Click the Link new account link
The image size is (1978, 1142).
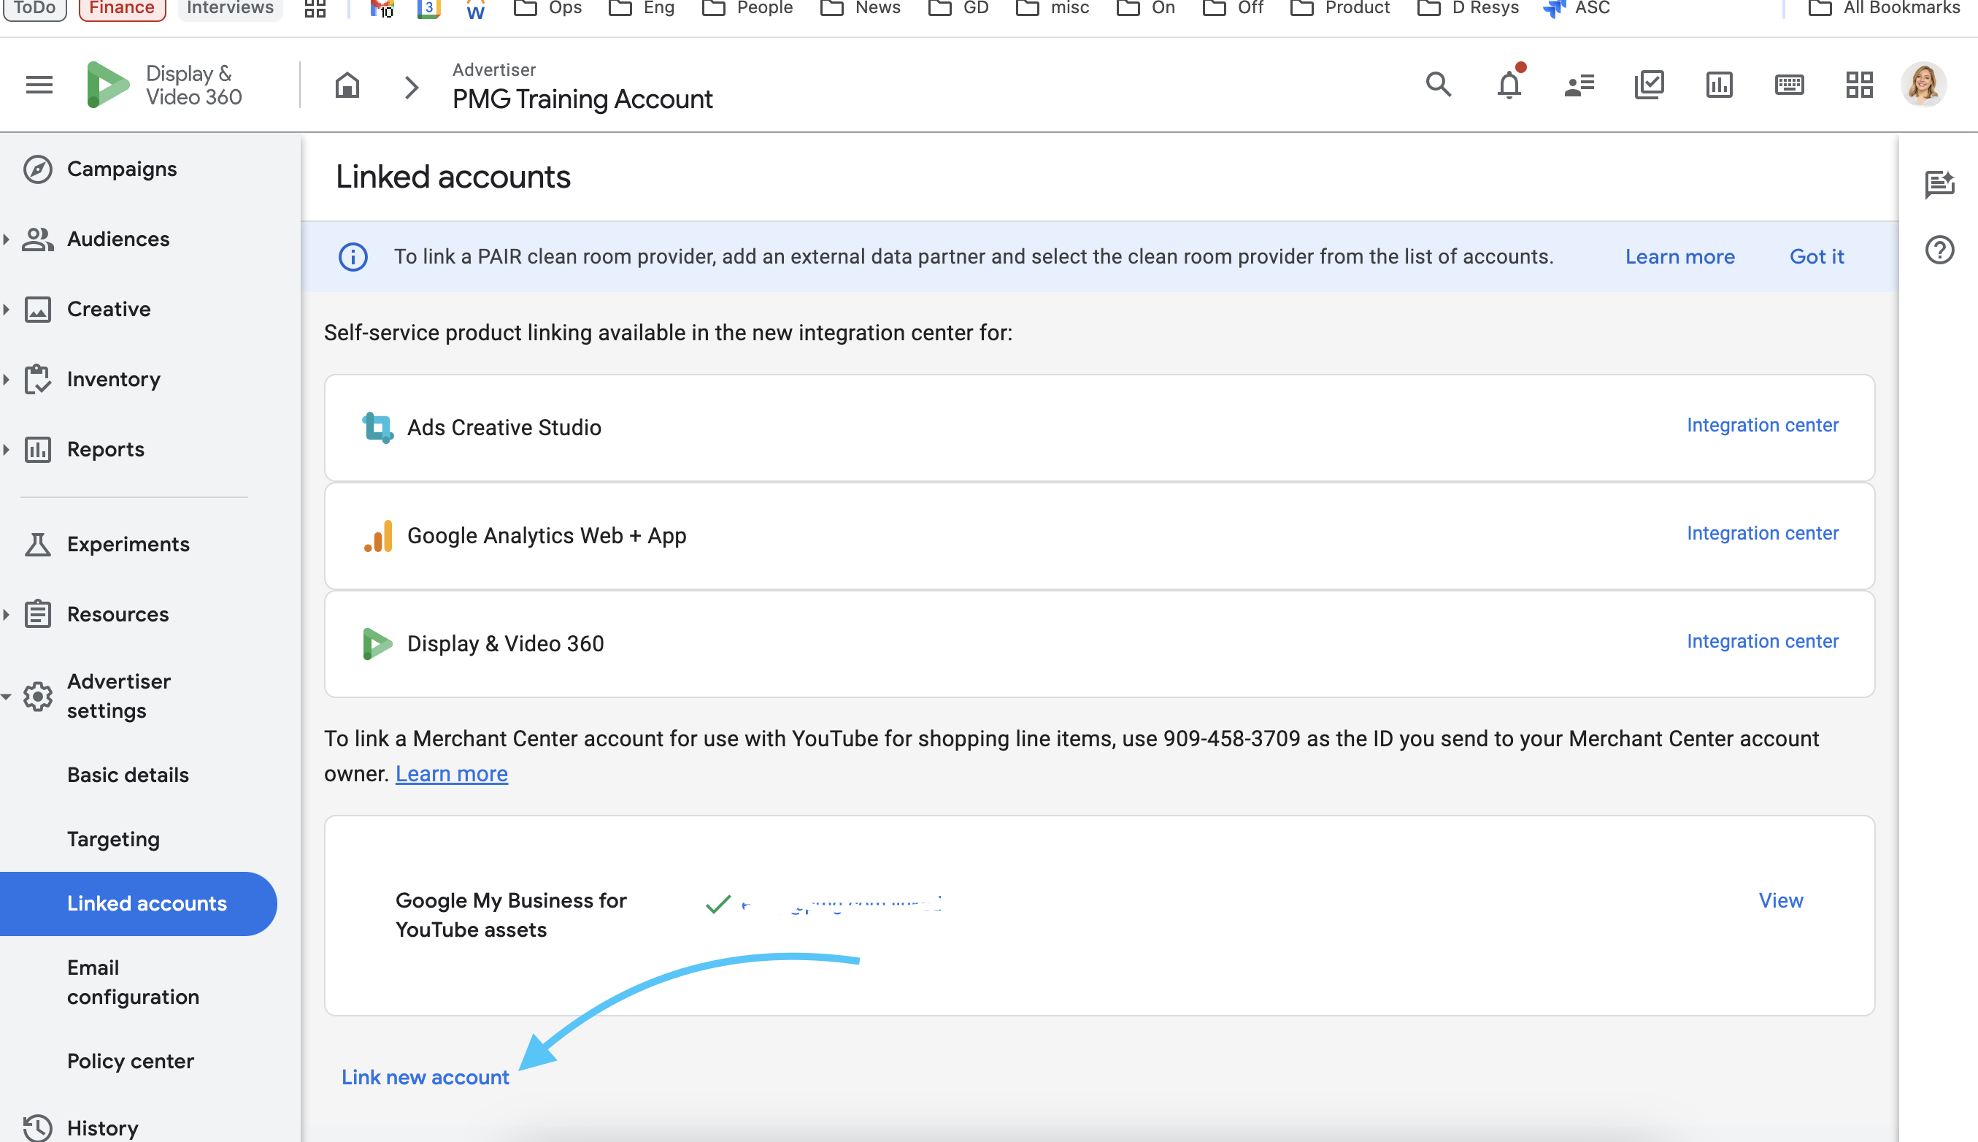[x=426, y=1077]
